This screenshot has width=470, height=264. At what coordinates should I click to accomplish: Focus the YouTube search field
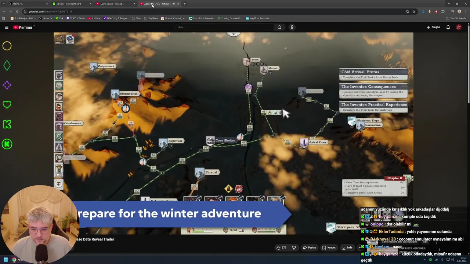pos(225,27)
